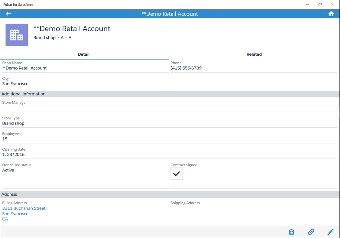This screenshot has width=340, height=238.
Task: Open reports with the clipboard chart icon
Action: pos(291,232)
